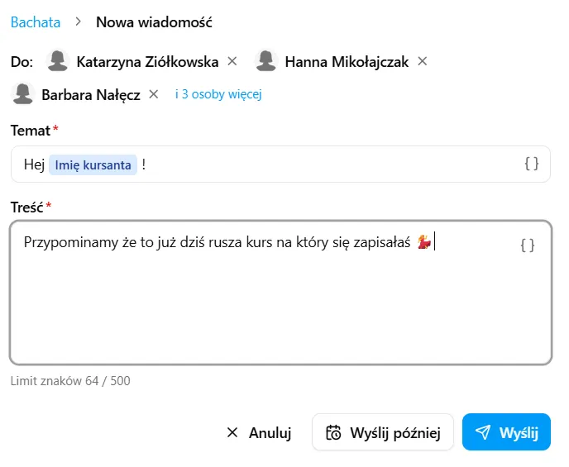The width and height of the screenshot is (569, 467).
Task: Send the message with Wyślij
Action: 506,432
